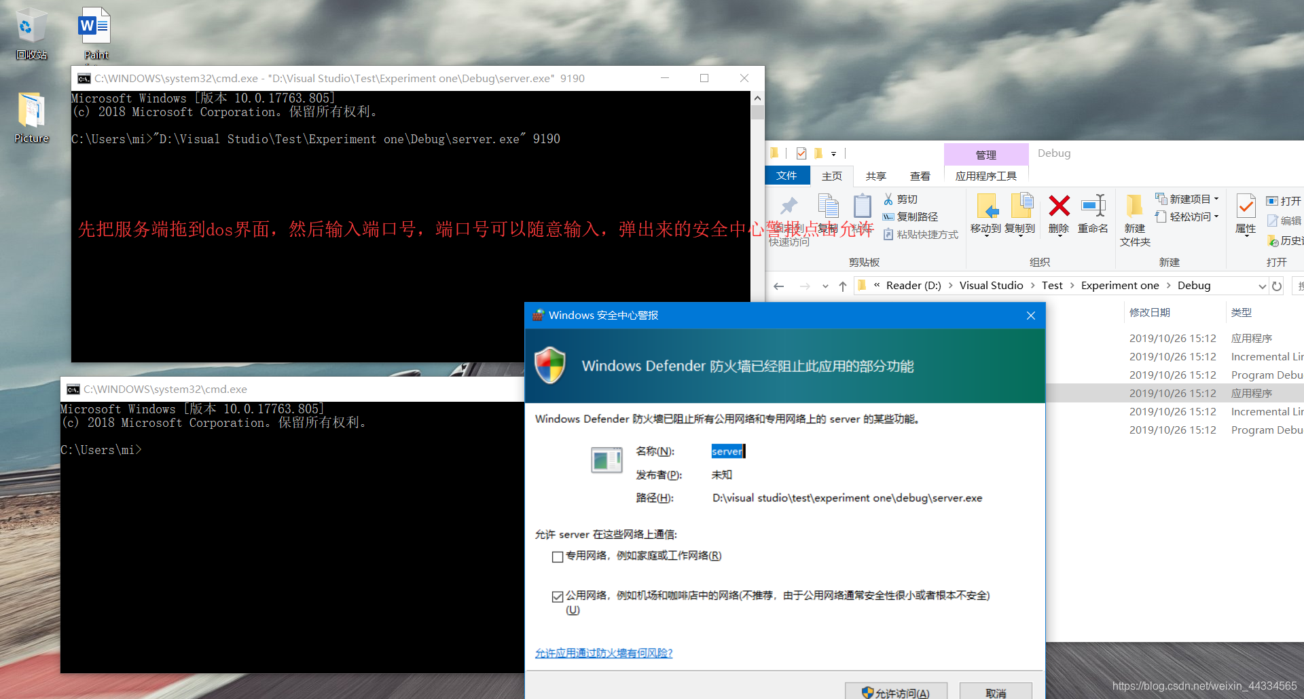Open the Paint Word document on desktop
The height and width of the screenshot is (699, 1304).
tap(96, 34)
